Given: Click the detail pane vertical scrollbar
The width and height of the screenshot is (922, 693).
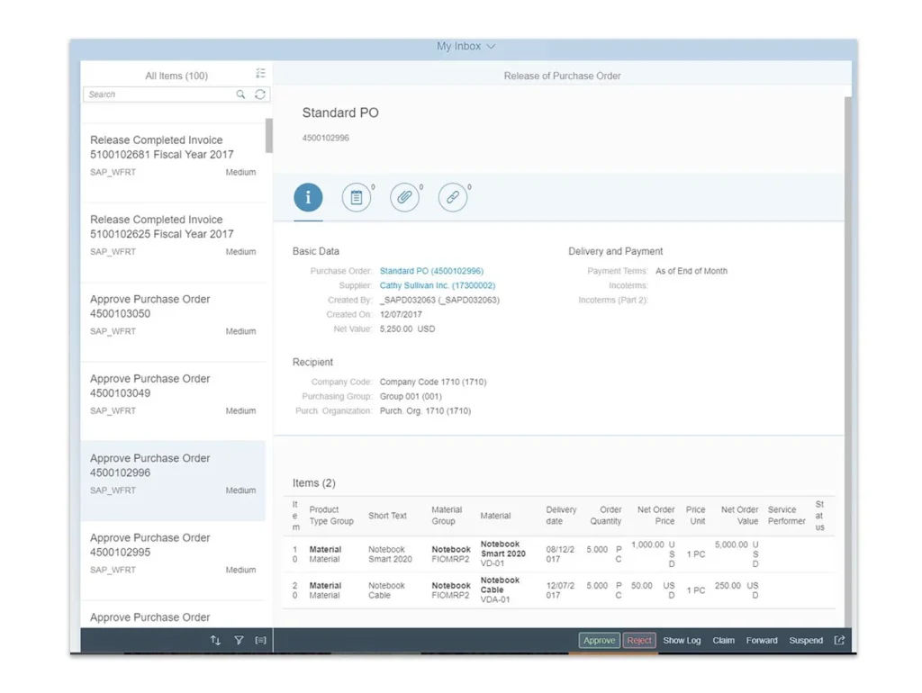Looking at the screenshot, I should [848, 362].
